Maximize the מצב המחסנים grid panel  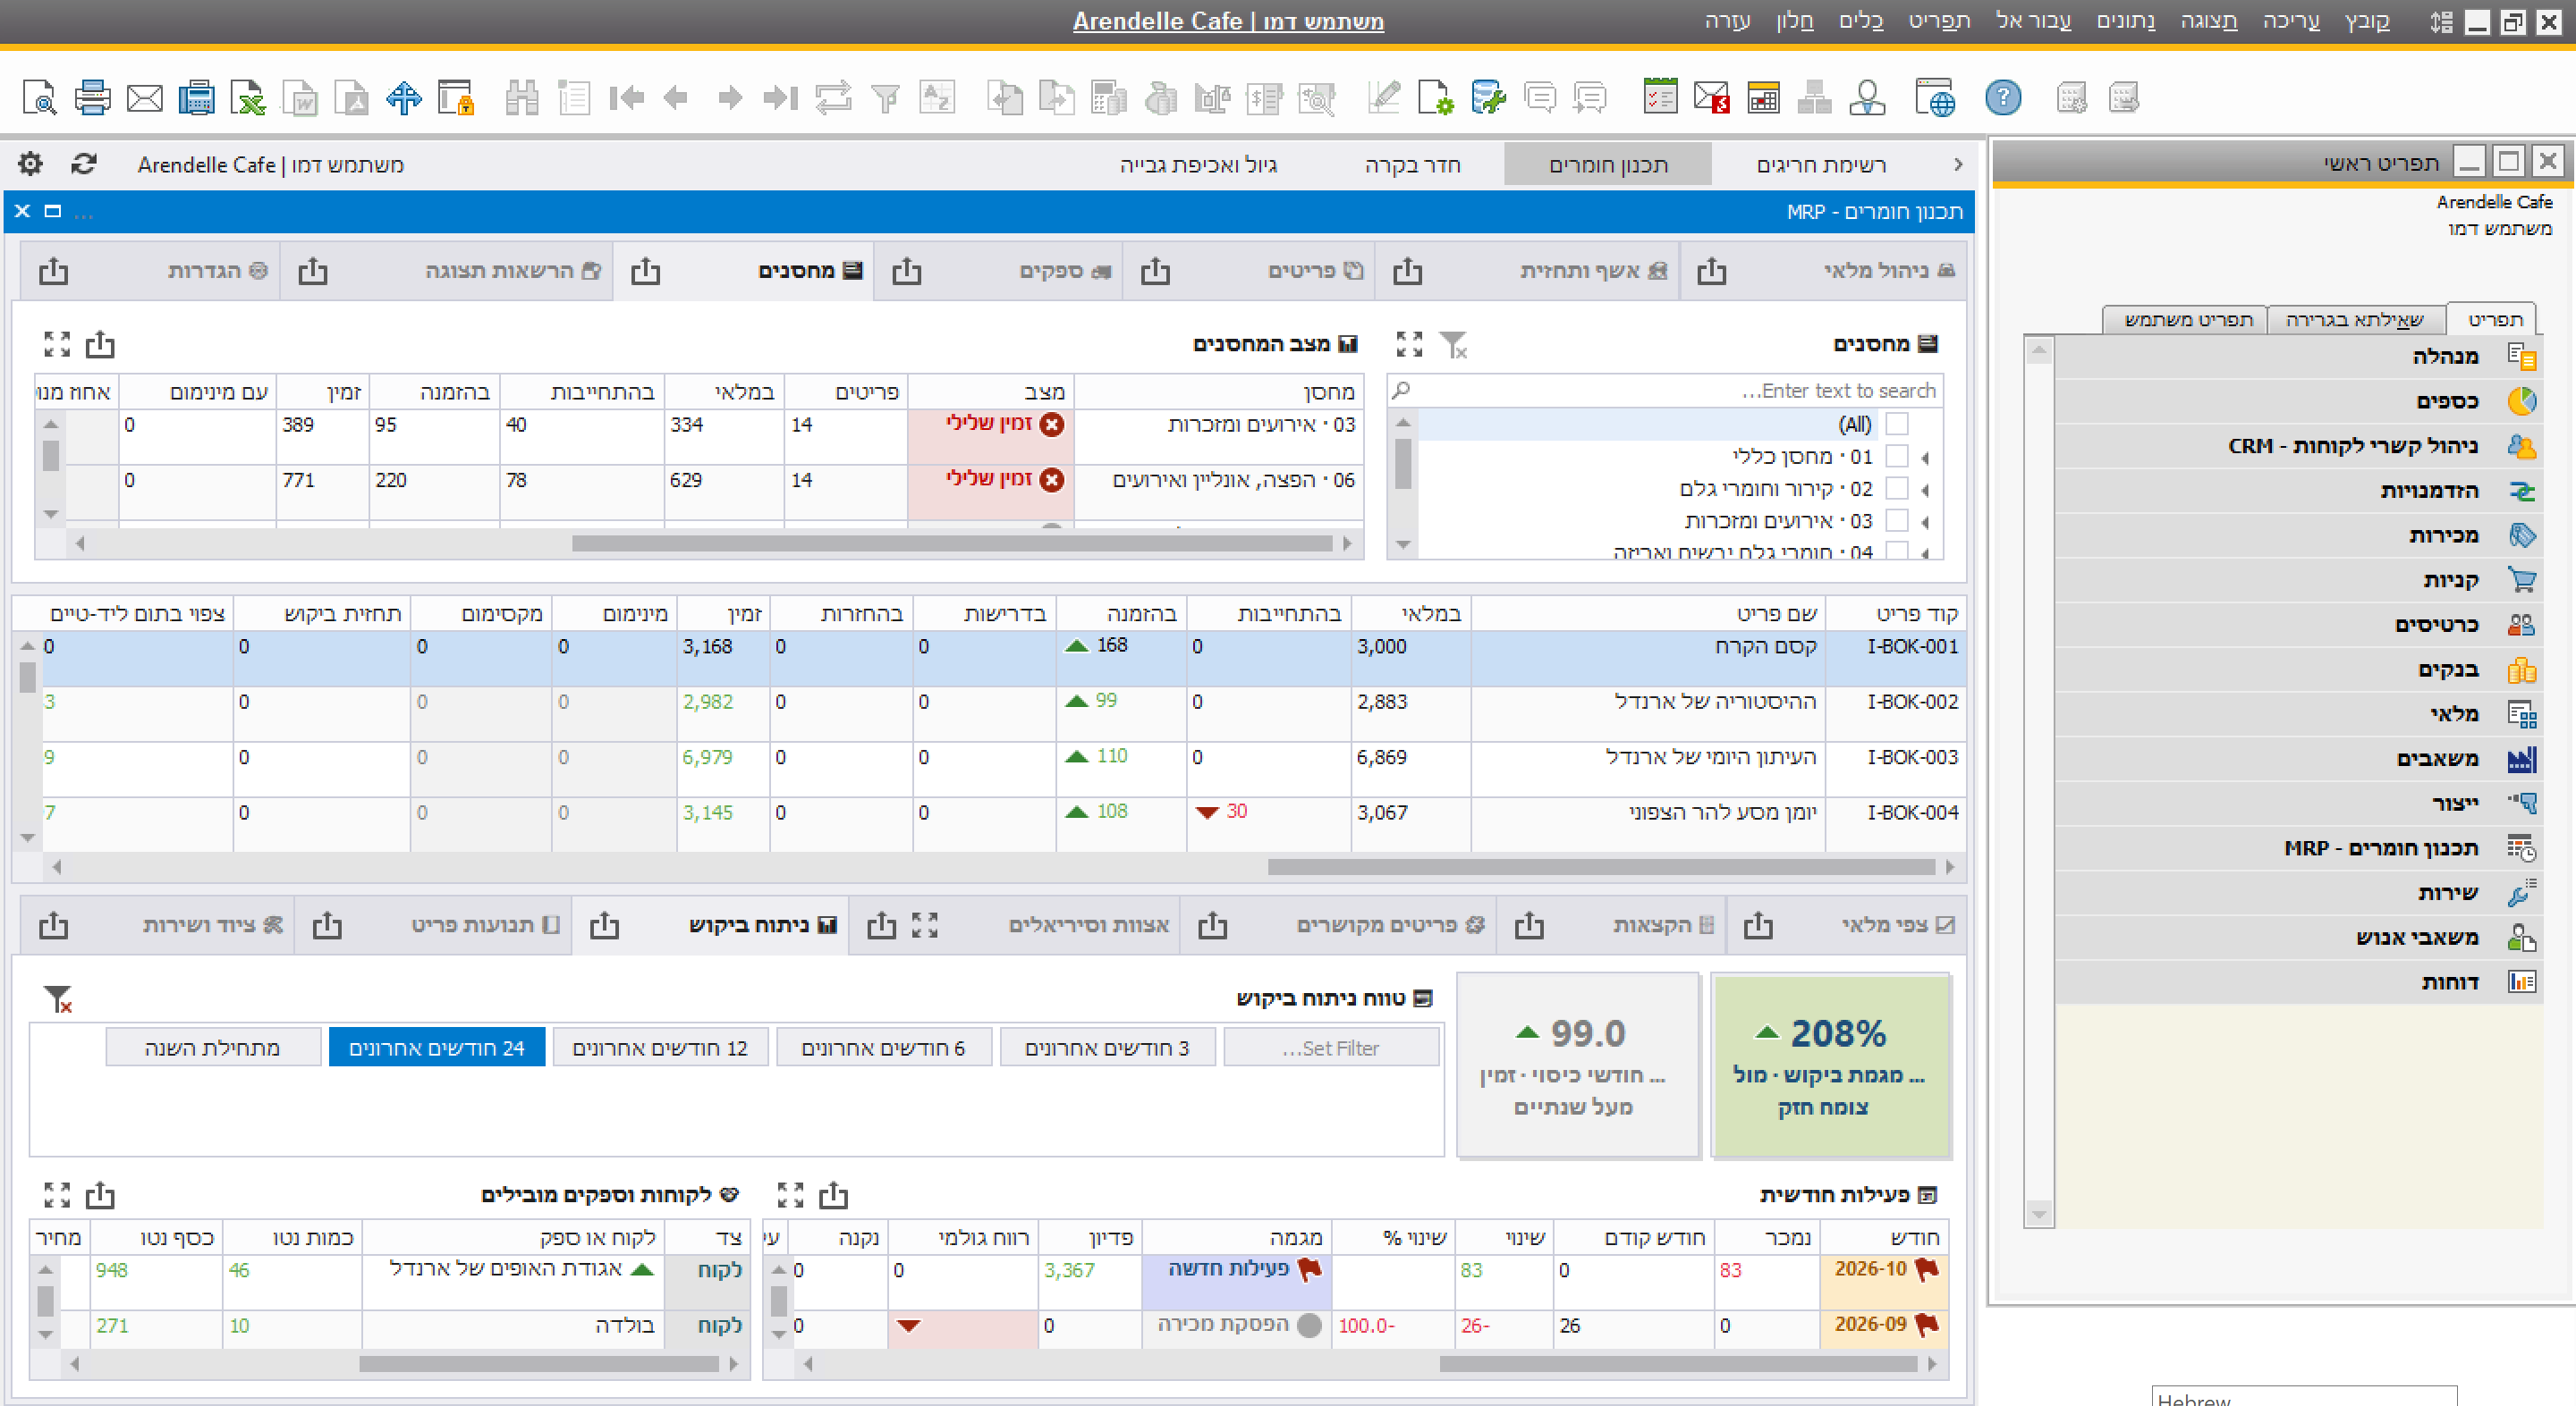pos(57,345)
